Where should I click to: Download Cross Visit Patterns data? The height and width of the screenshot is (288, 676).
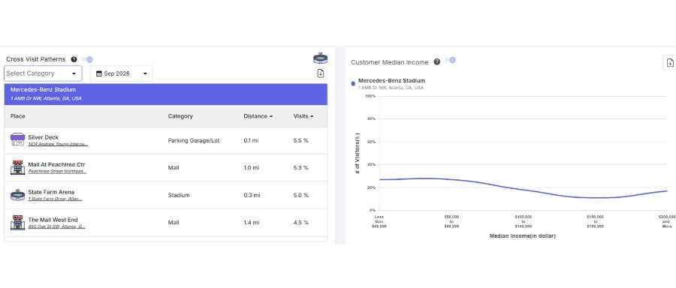[x=320, y=73]
